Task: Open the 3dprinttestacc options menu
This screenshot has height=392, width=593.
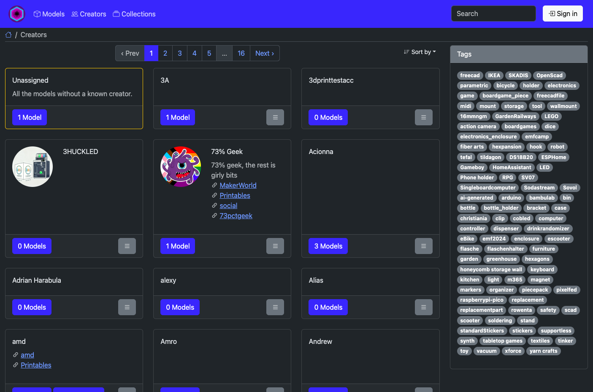Action: pyautogui.click(x=423, y=117)
